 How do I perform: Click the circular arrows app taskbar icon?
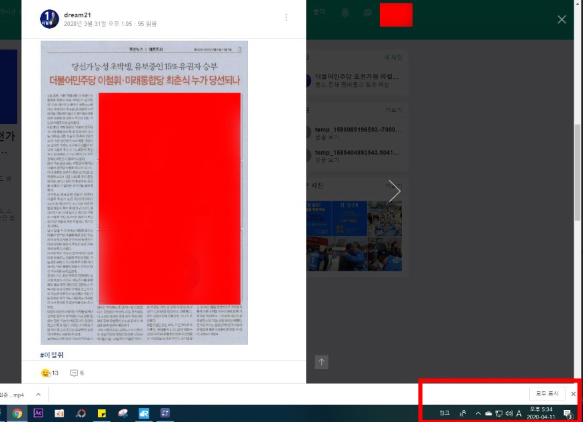[81, 413]
